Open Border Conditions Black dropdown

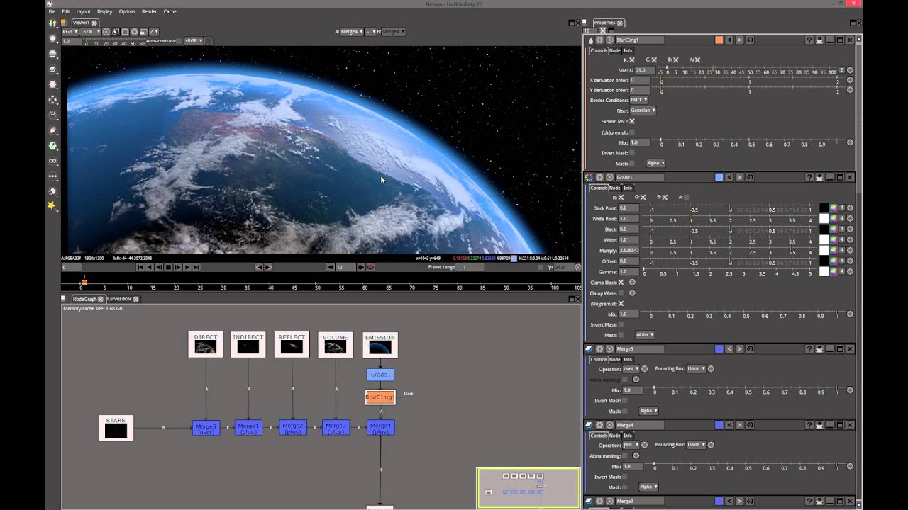(x=639, y=100)
